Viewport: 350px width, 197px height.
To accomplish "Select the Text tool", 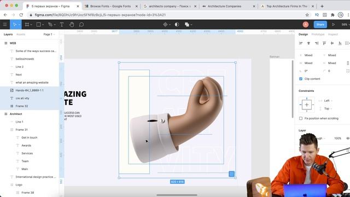I will pos(62,24).
